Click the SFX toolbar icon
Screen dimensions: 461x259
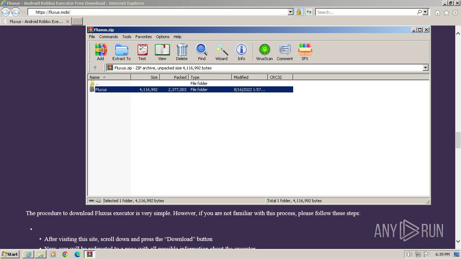(x=305, y=52)
